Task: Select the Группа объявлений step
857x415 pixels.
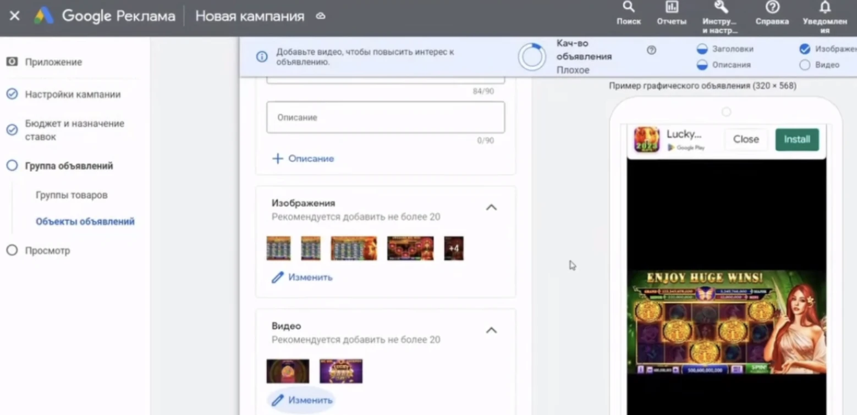Action: tap(69, 166)
